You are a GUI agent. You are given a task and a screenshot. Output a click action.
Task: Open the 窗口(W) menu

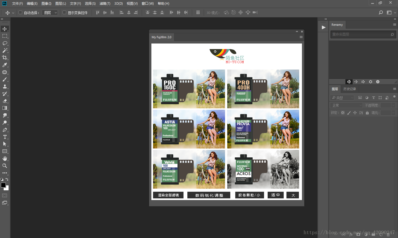[x=148, y=4]
